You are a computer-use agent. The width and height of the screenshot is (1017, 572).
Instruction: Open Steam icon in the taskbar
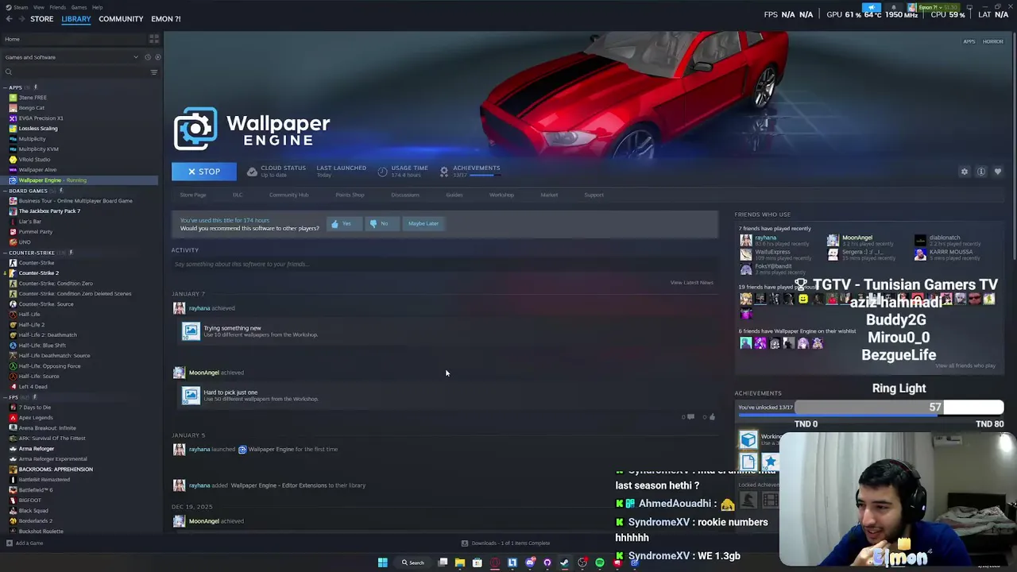pyautogui.click(x=565, y=562)
